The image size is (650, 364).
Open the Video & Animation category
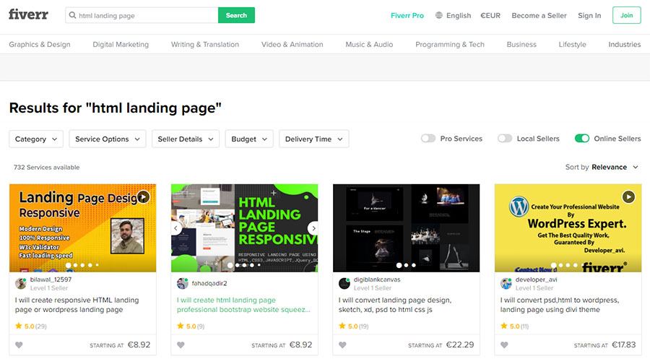292,44
